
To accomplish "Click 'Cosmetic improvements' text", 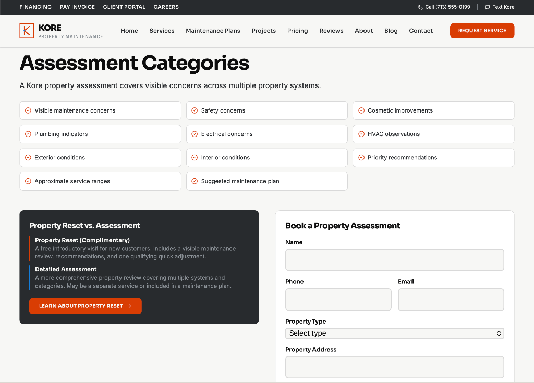I will (x=400, y=110).
